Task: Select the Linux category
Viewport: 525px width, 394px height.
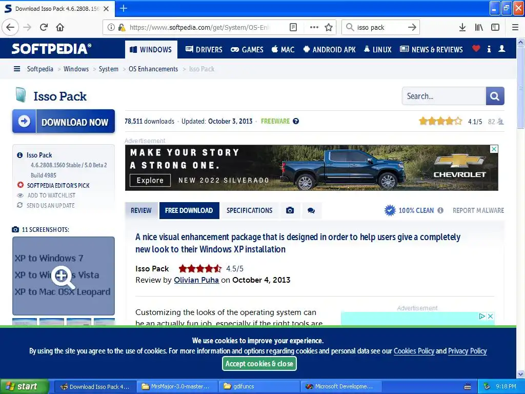Action: 377,50
